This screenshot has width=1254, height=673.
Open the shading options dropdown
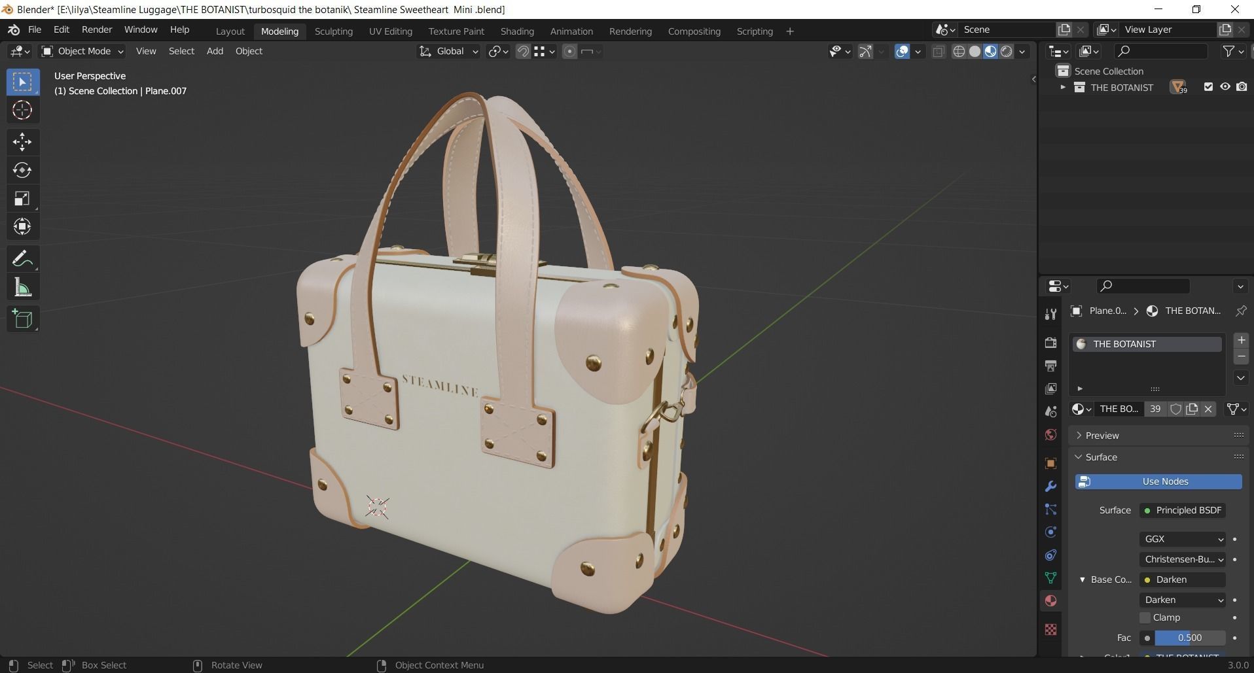(1022, 51)
